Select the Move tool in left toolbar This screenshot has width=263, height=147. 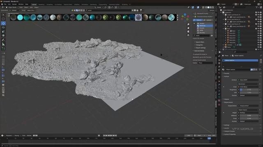[3, 23]
